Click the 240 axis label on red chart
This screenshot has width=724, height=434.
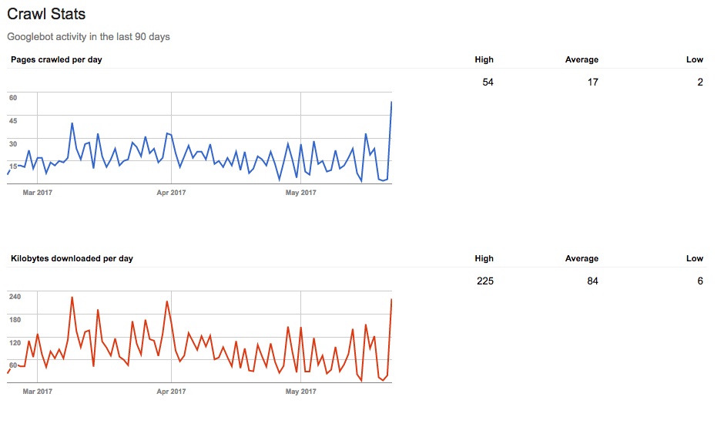click(15, 296)
